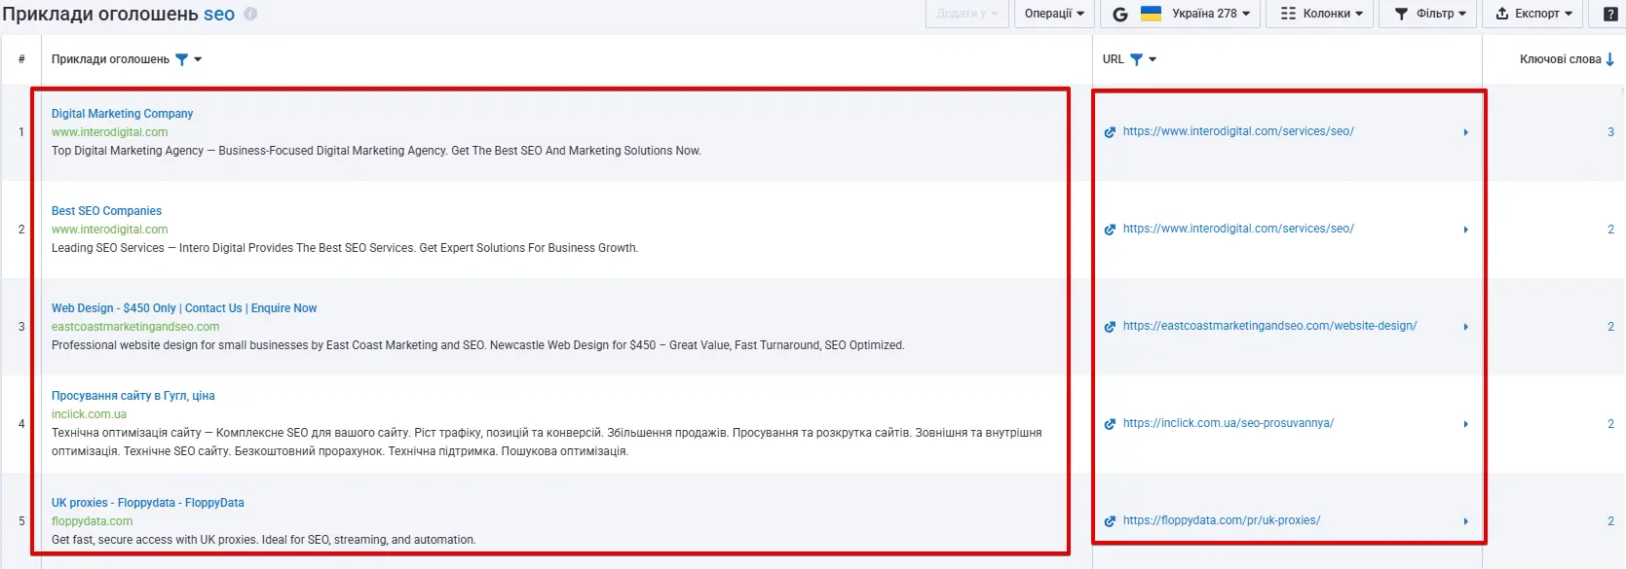Click the info icon next to seo title
Image resolution: width=1626 pixels, height=569 pixels.
(x=250, y=15)
